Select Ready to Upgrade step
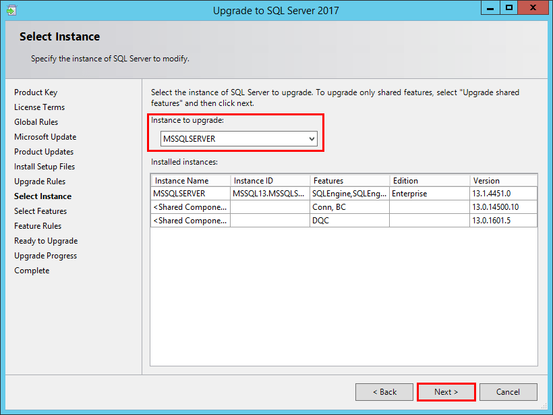The height and width of the screenshot is (415, 553). (x=46, y=241)
